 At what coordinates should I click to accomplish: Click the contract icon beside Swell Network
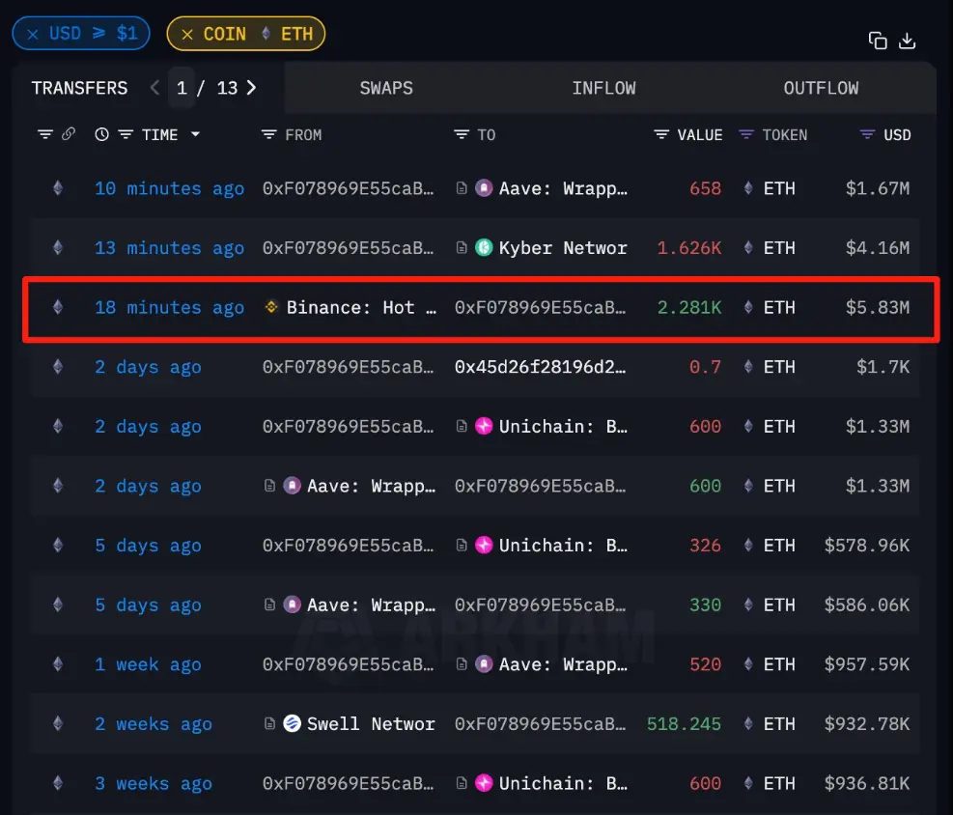pos(269,724)
